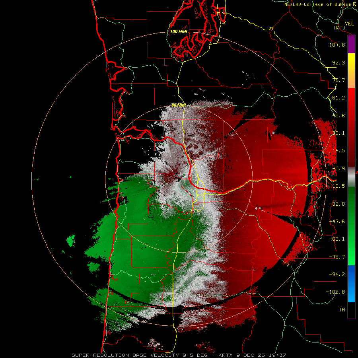The image size is (358, 358).
Task: Click the blue segment of the color bar
Action: 351,284
